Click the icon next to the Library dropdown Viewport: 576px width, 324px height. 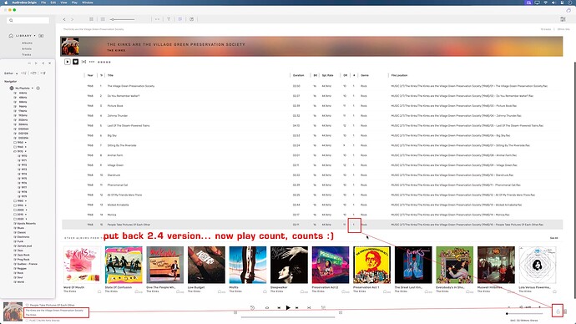[x=41, y=36]
